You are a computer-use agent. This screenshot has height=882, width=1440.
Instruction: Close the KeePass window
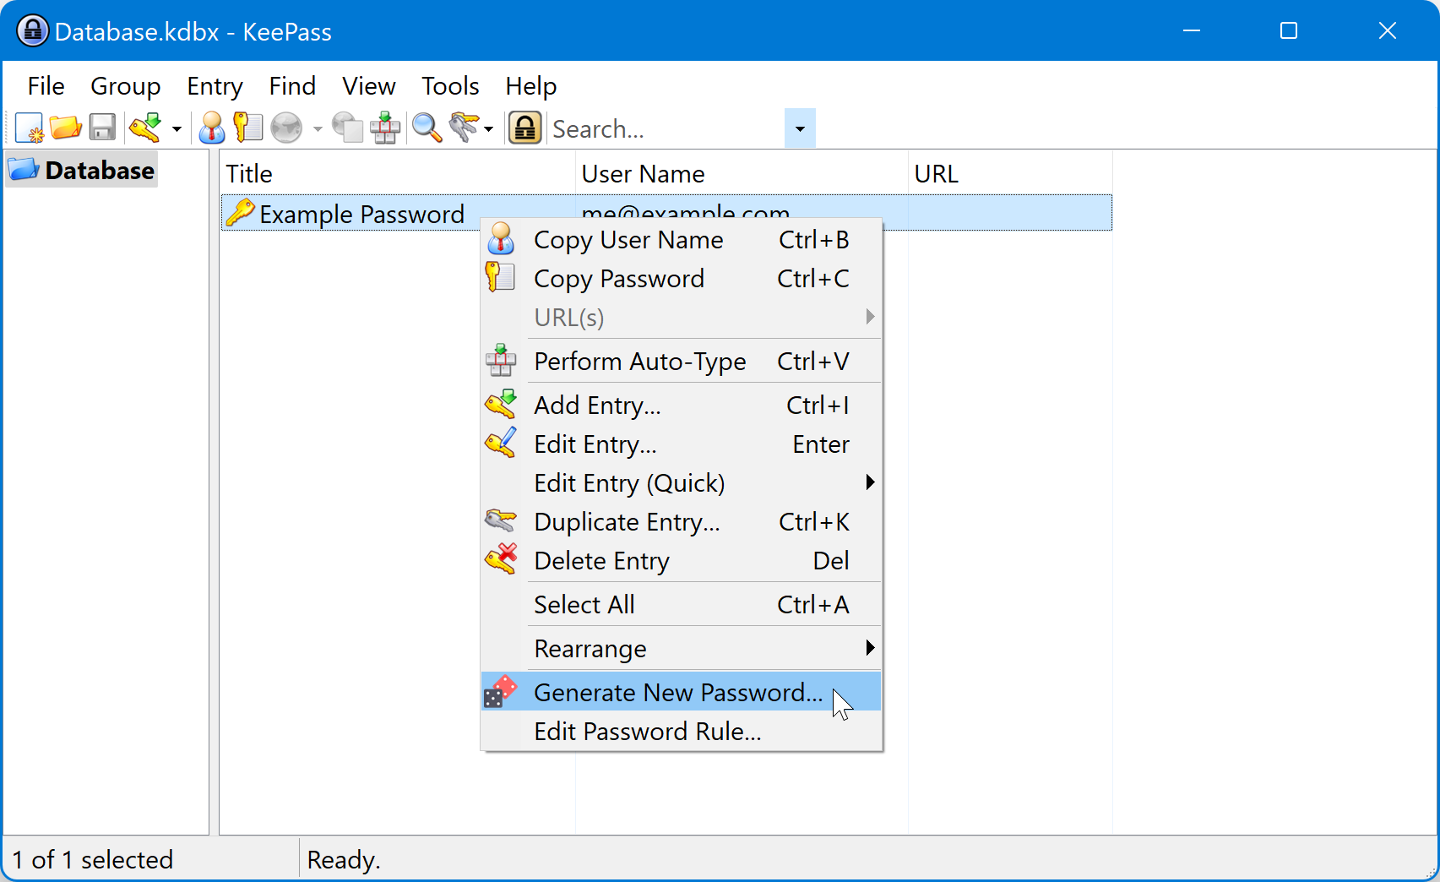(1388, 31)
